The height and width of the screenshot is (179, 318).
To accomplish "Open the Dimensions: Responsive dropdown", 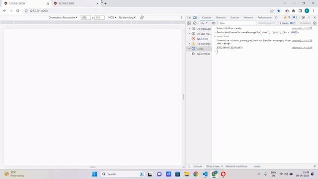I will point(63,17).
